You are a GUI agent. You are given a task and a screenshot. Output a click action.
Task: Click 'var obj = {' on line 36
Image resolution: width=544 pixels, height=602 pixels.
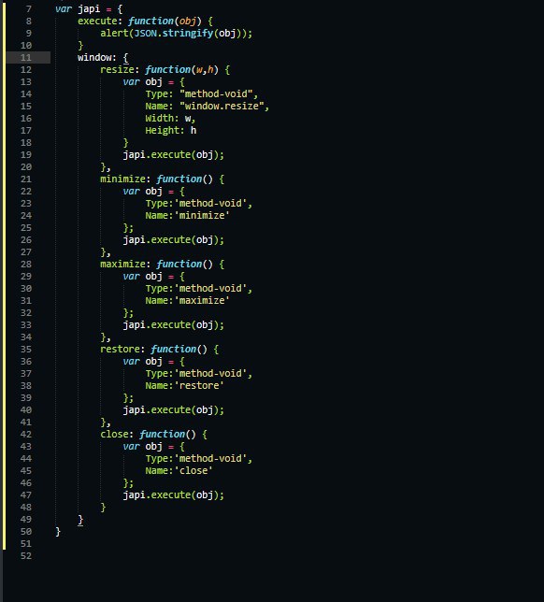(x=154, y=362)
